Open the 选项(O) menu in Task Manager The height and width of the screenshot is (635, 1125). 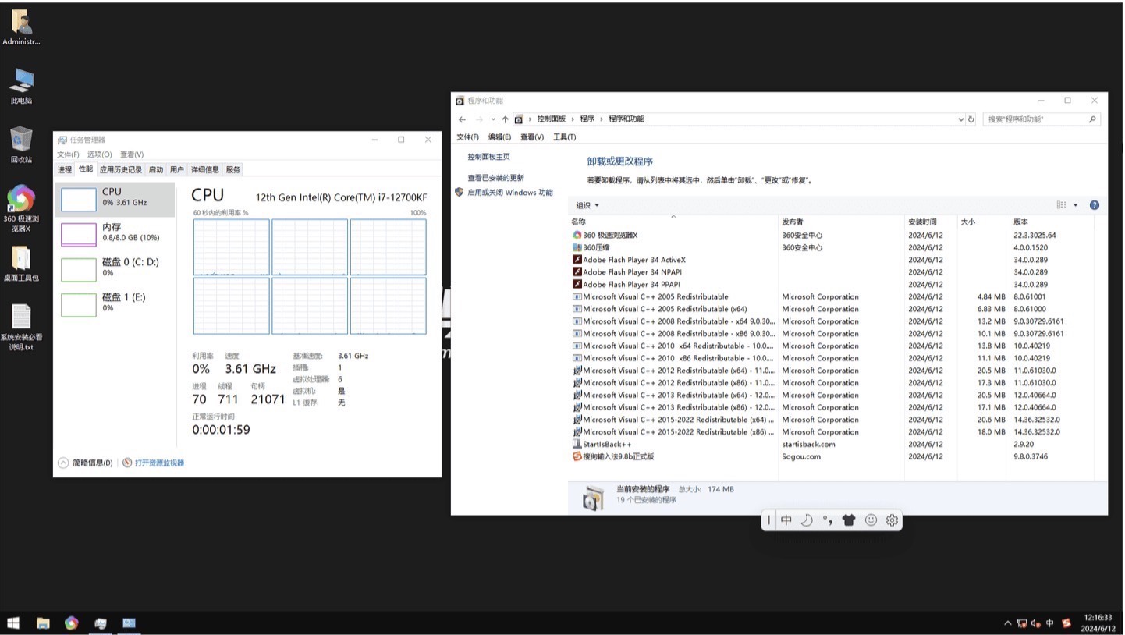(99, 154)
